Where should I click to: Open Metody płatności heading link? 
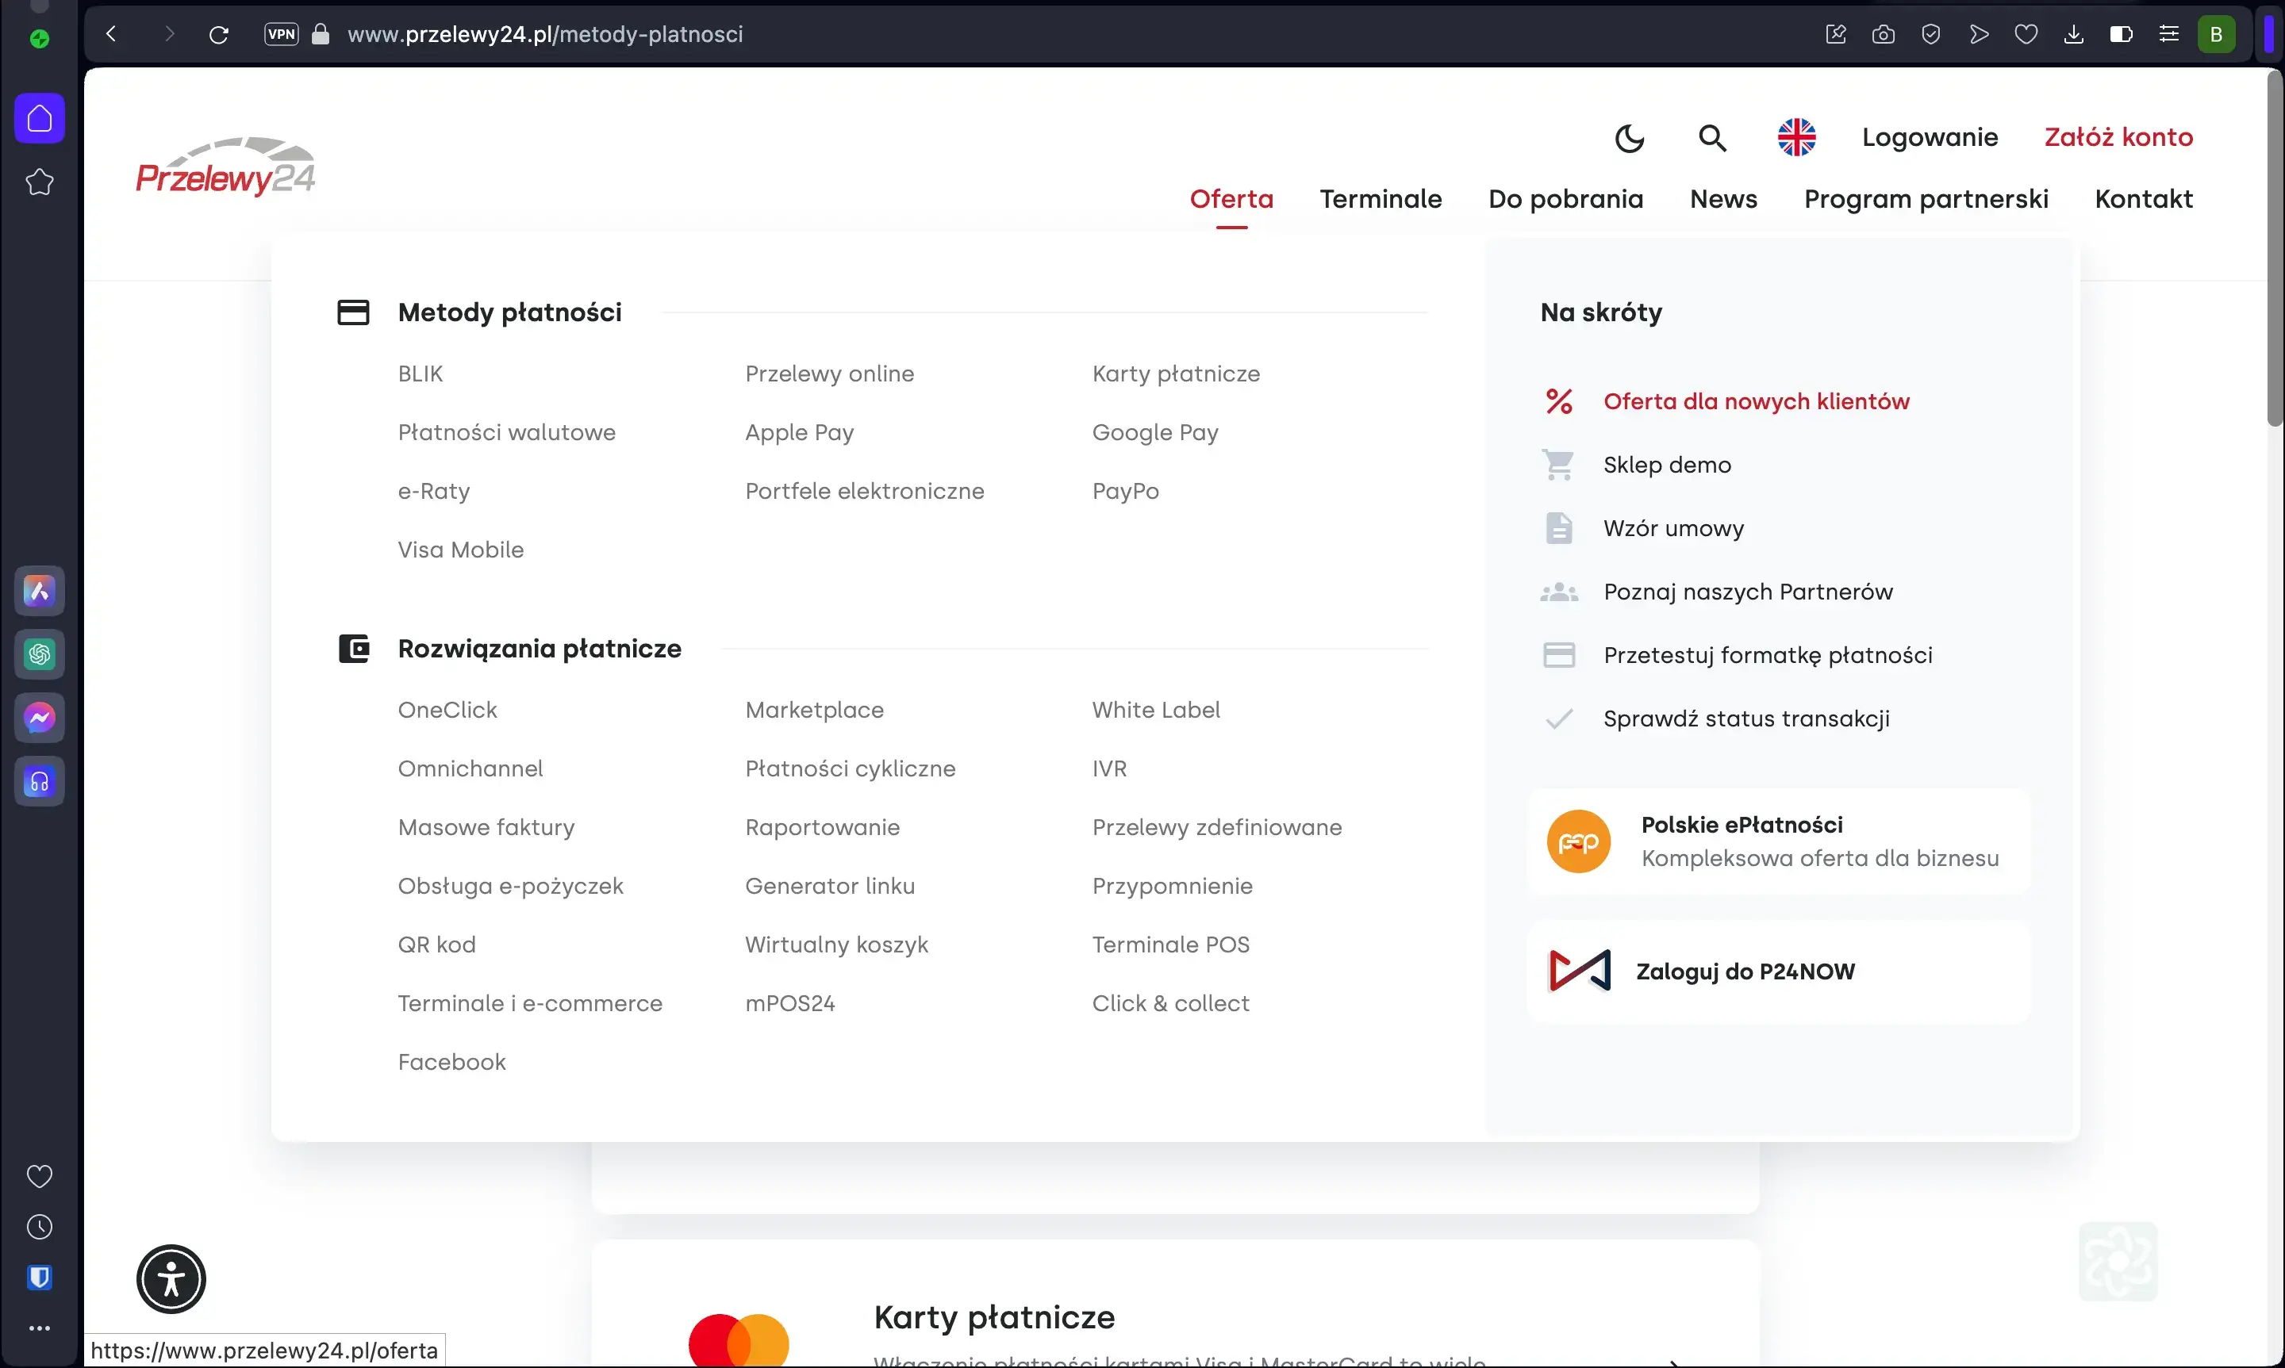510,312
